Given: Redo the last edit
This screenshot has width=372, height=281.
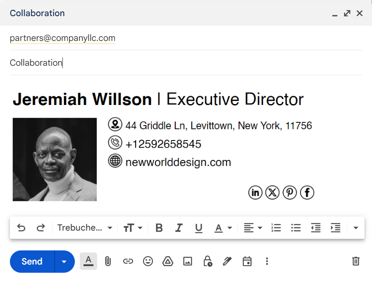Looking at the screenshot, I should pos(41,228).
